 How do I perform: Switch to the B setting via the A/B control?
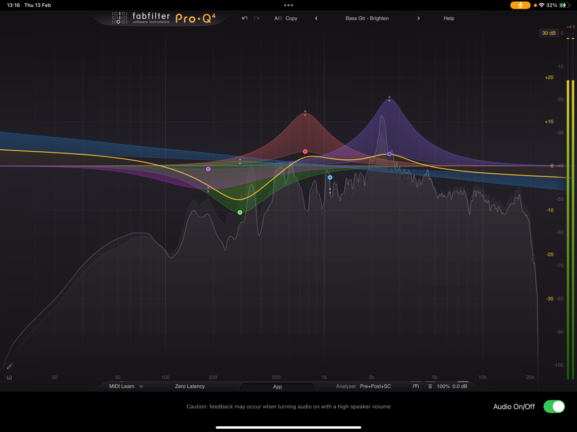[281, 18]
